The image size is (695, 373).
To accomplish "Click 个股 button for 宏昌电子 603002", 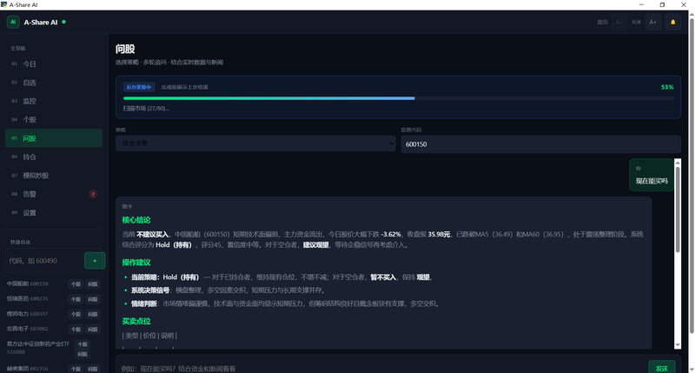I will [76, 330].
